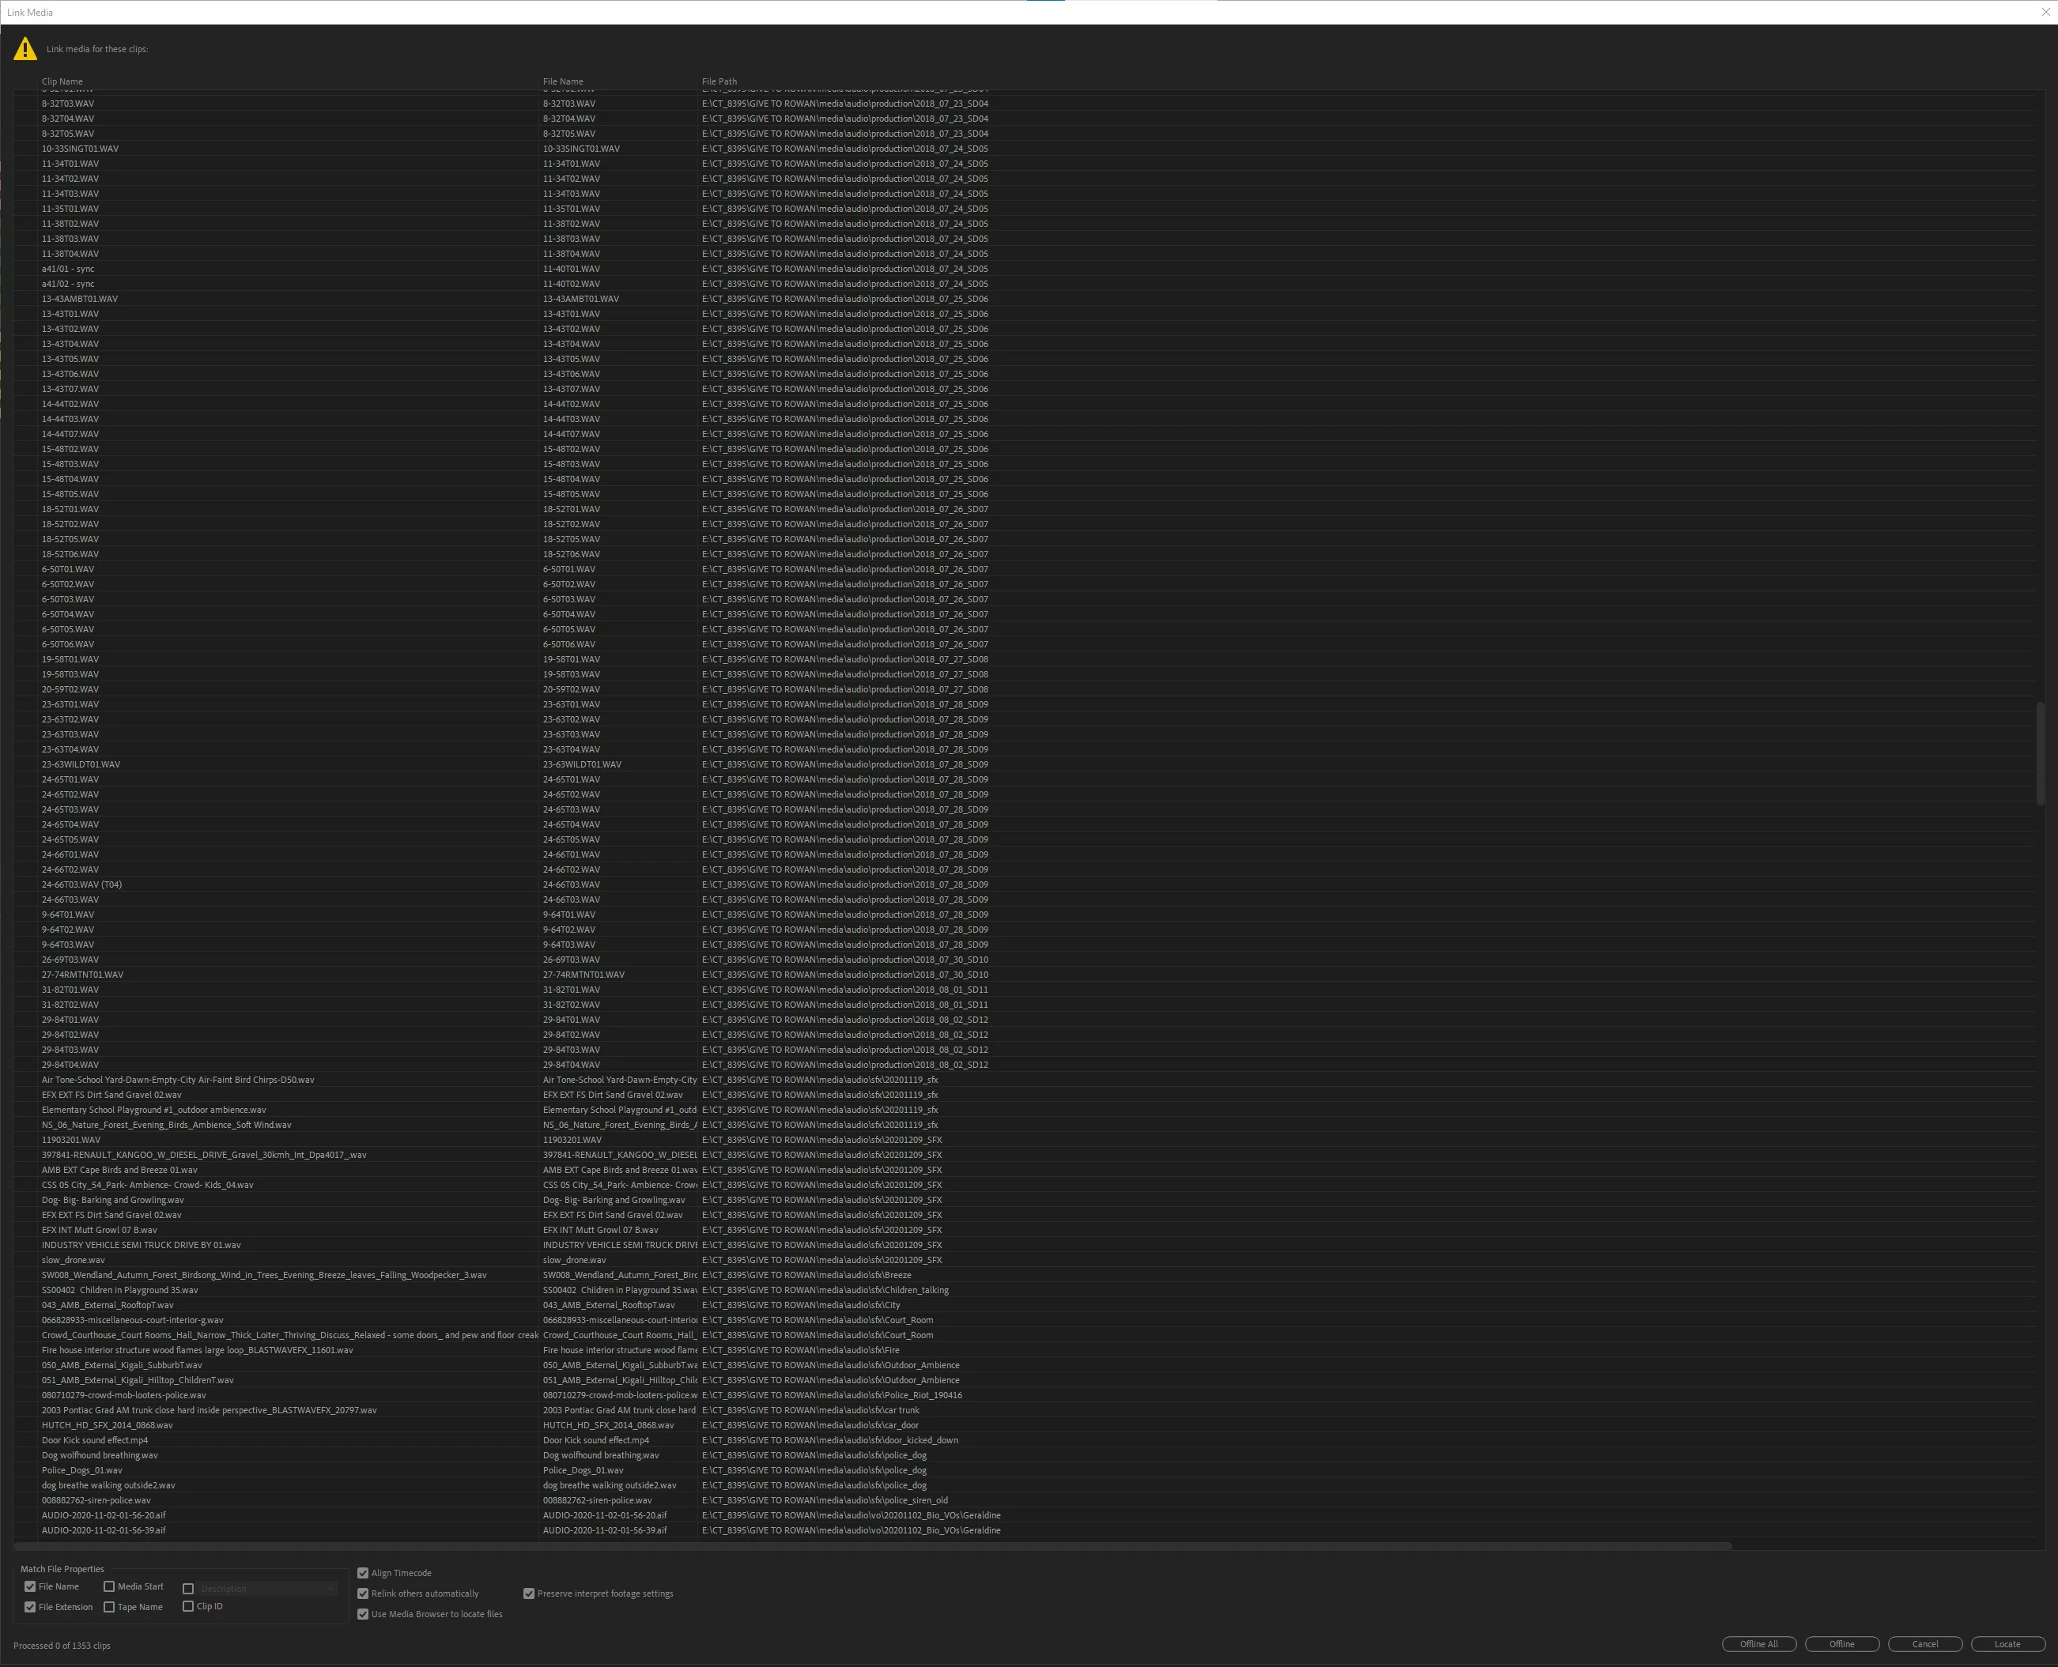Uncheck Use Media Browser to locate files
Screen dimensions: 2058x1667
click(363, 1614)
